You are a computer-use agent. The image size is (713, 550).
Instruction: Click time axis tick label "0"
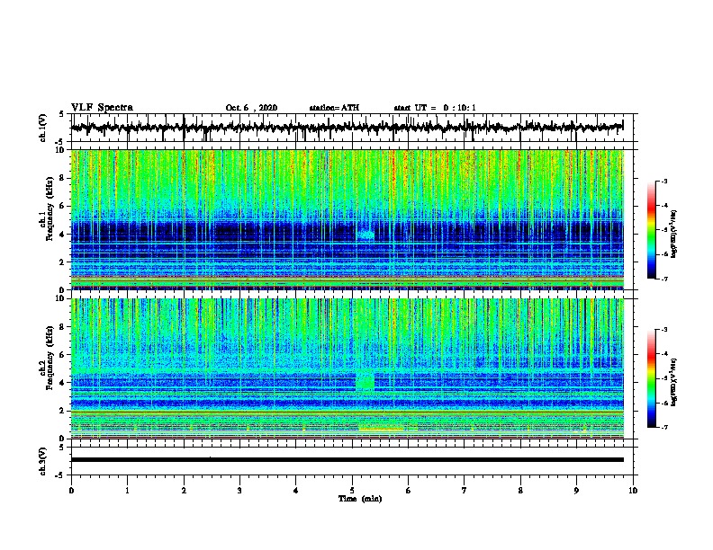point(71,491)
